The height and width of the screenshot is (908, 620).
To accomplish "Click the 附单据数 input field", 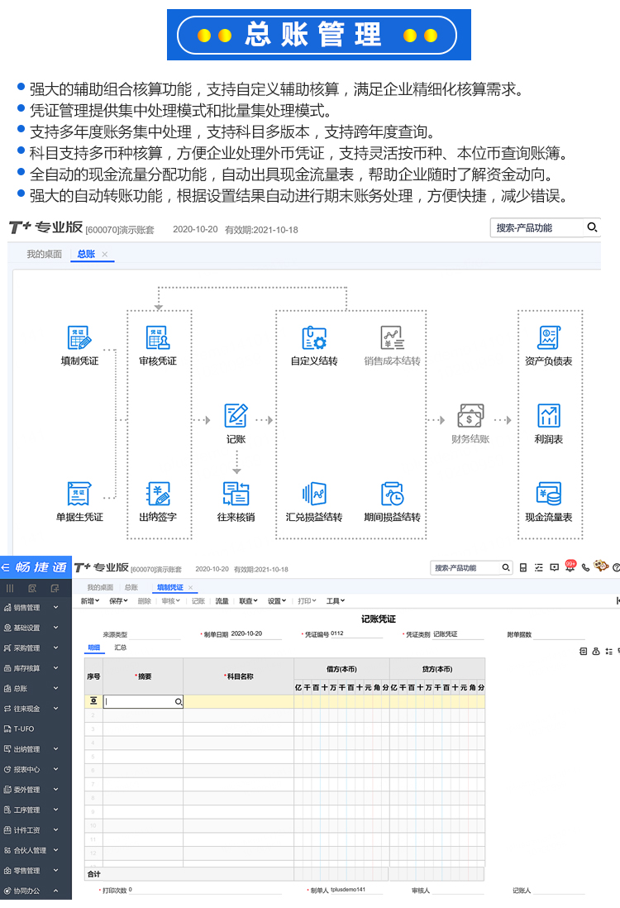I will [559, 634].
